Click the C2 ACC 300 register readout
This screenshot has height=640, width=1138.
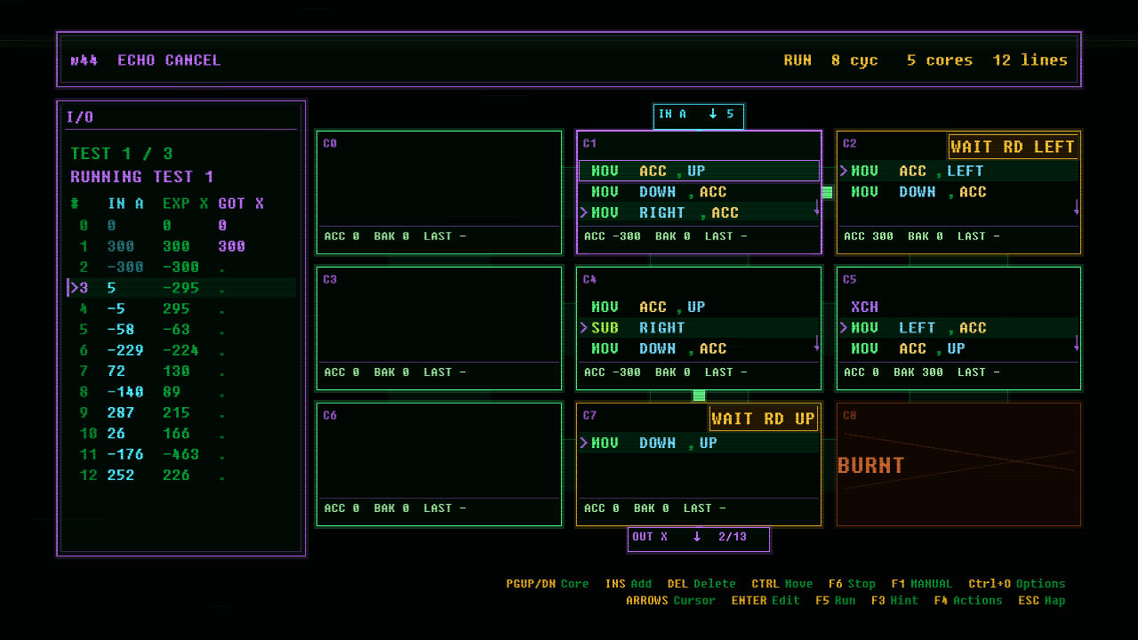click(869, 236)
